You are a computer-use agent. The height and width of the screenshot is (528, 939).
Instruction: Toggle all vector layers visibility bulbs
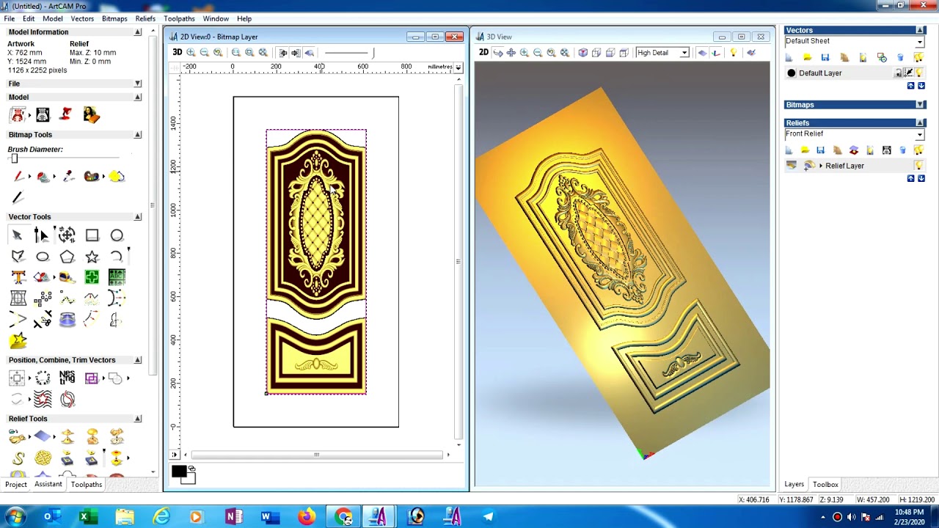click(918, 57)
